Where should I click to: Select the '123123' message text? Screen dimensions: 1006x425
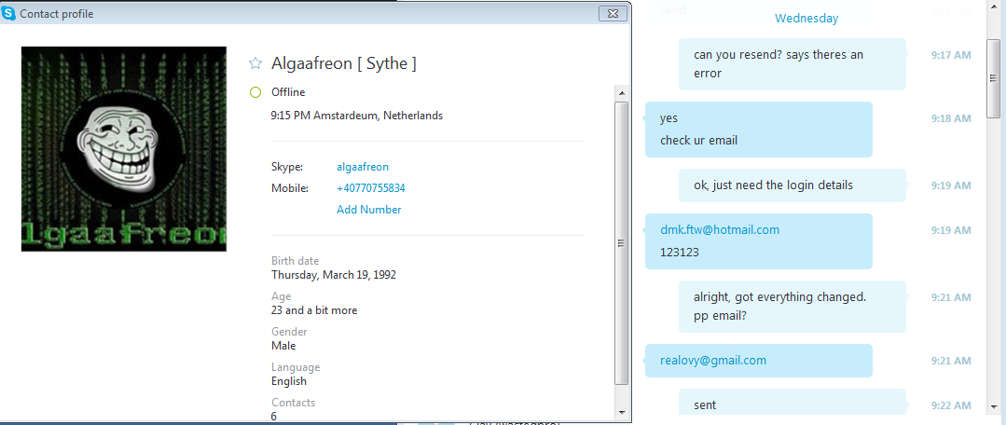[679, 252]
